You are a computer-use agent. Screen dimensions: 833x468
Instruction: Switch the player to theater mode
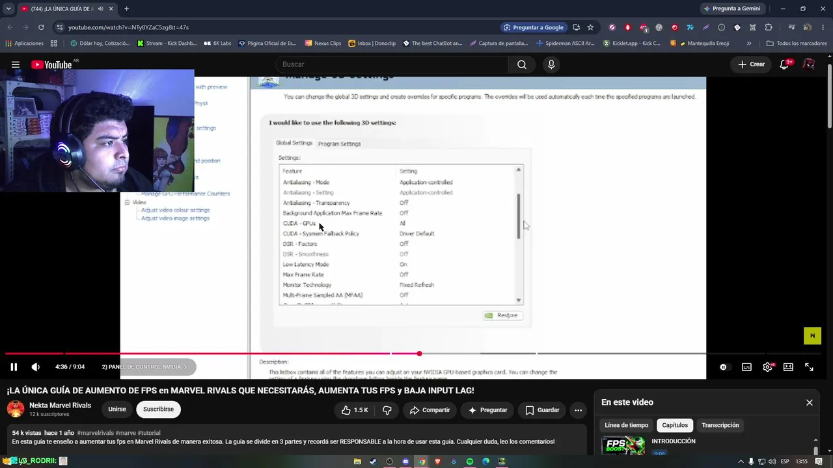tap(788, 367)
